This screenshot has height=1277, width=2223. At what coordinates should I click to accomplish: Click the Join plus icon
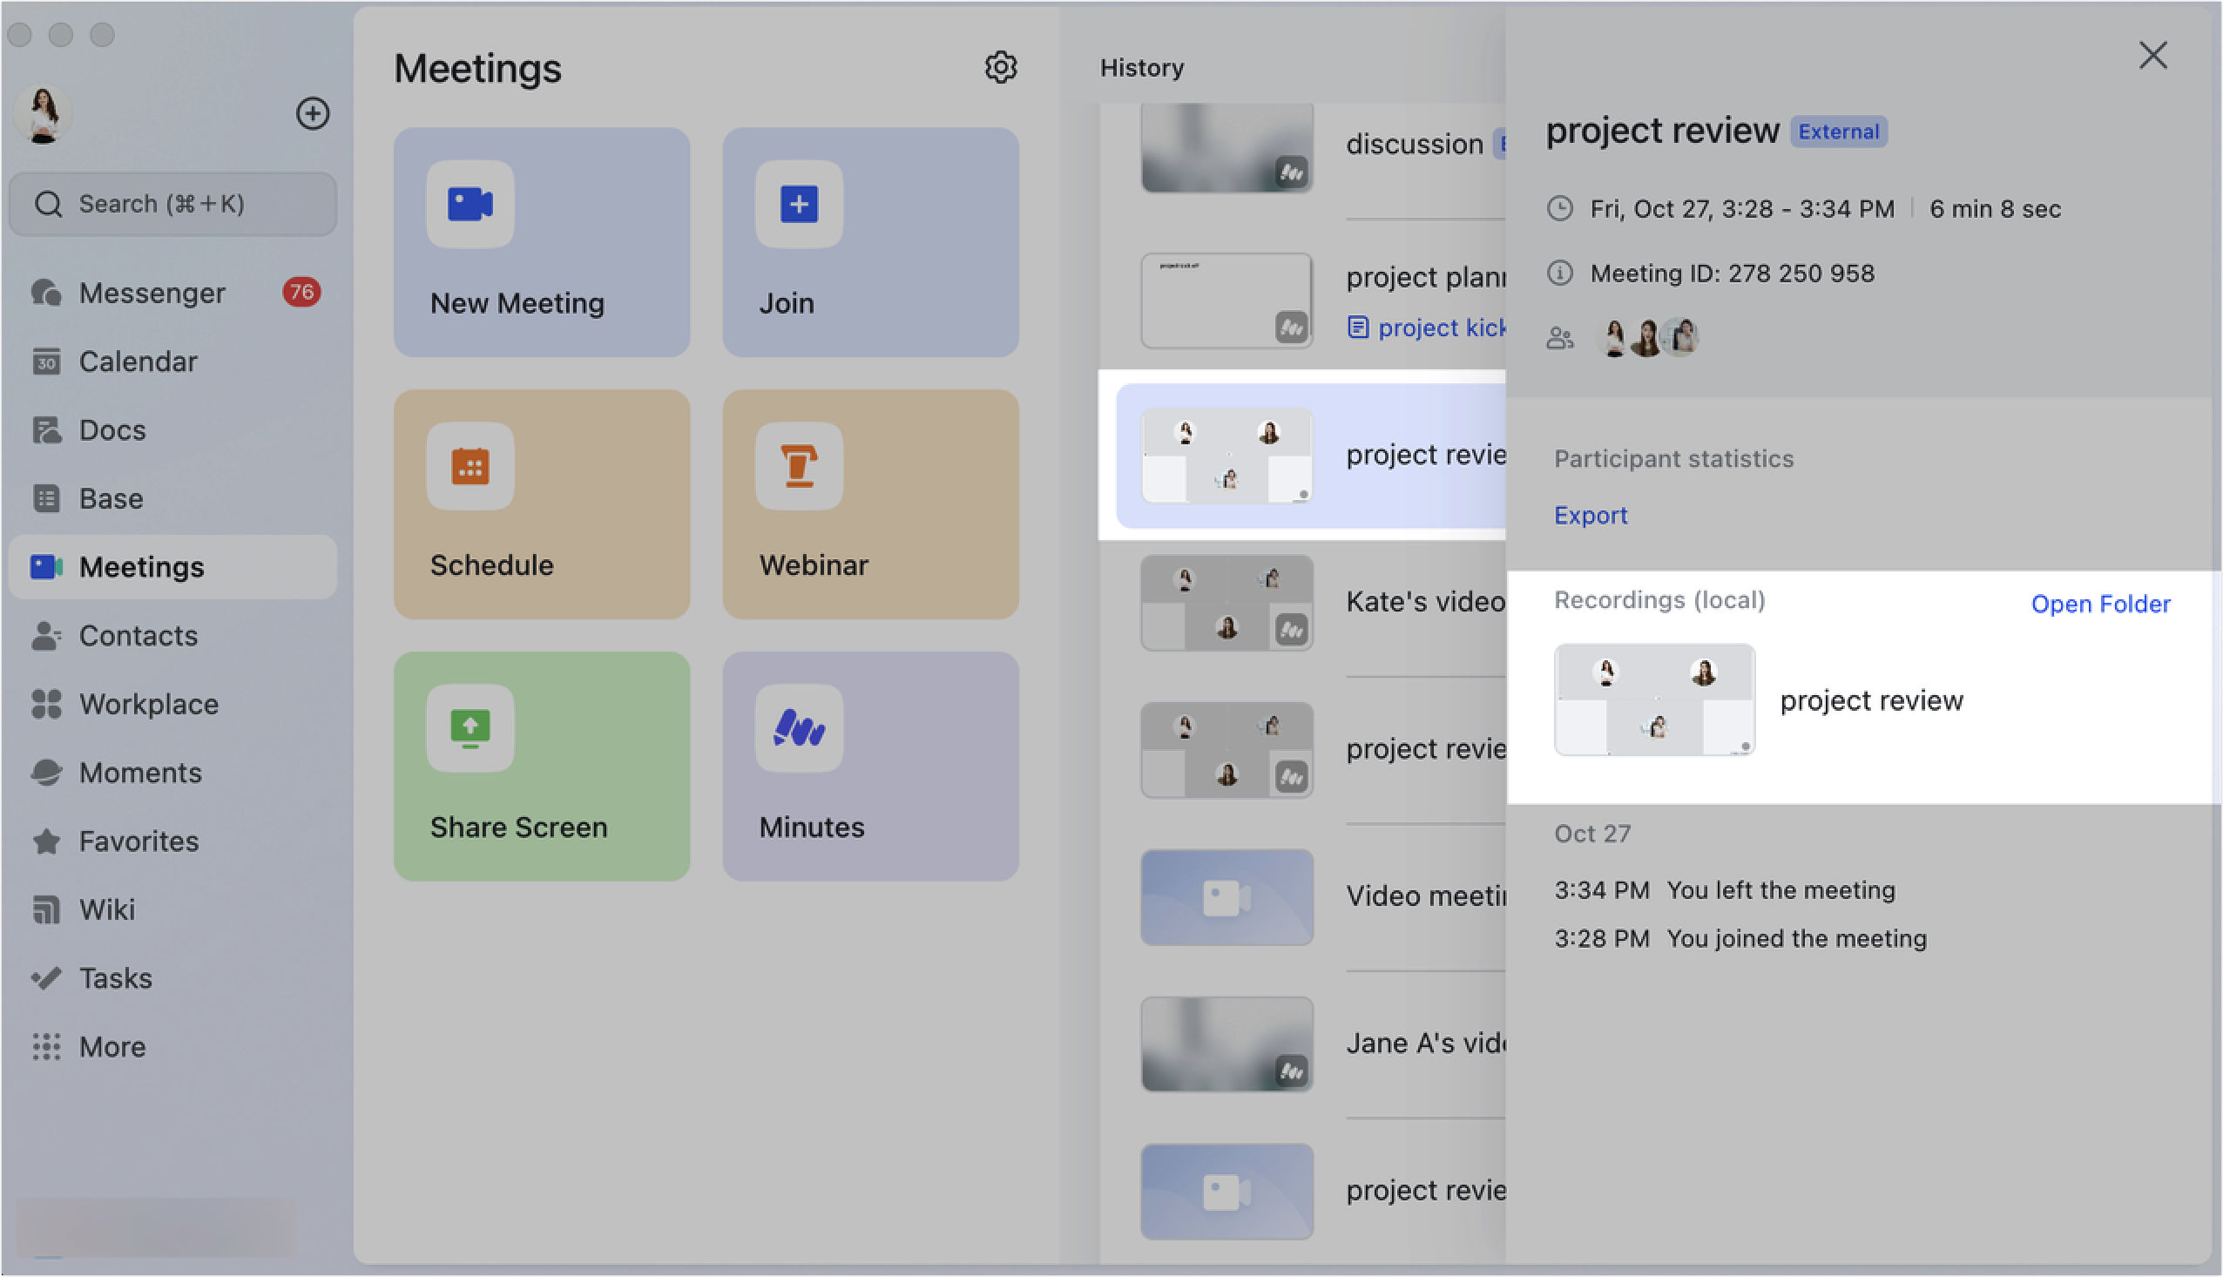798,205
